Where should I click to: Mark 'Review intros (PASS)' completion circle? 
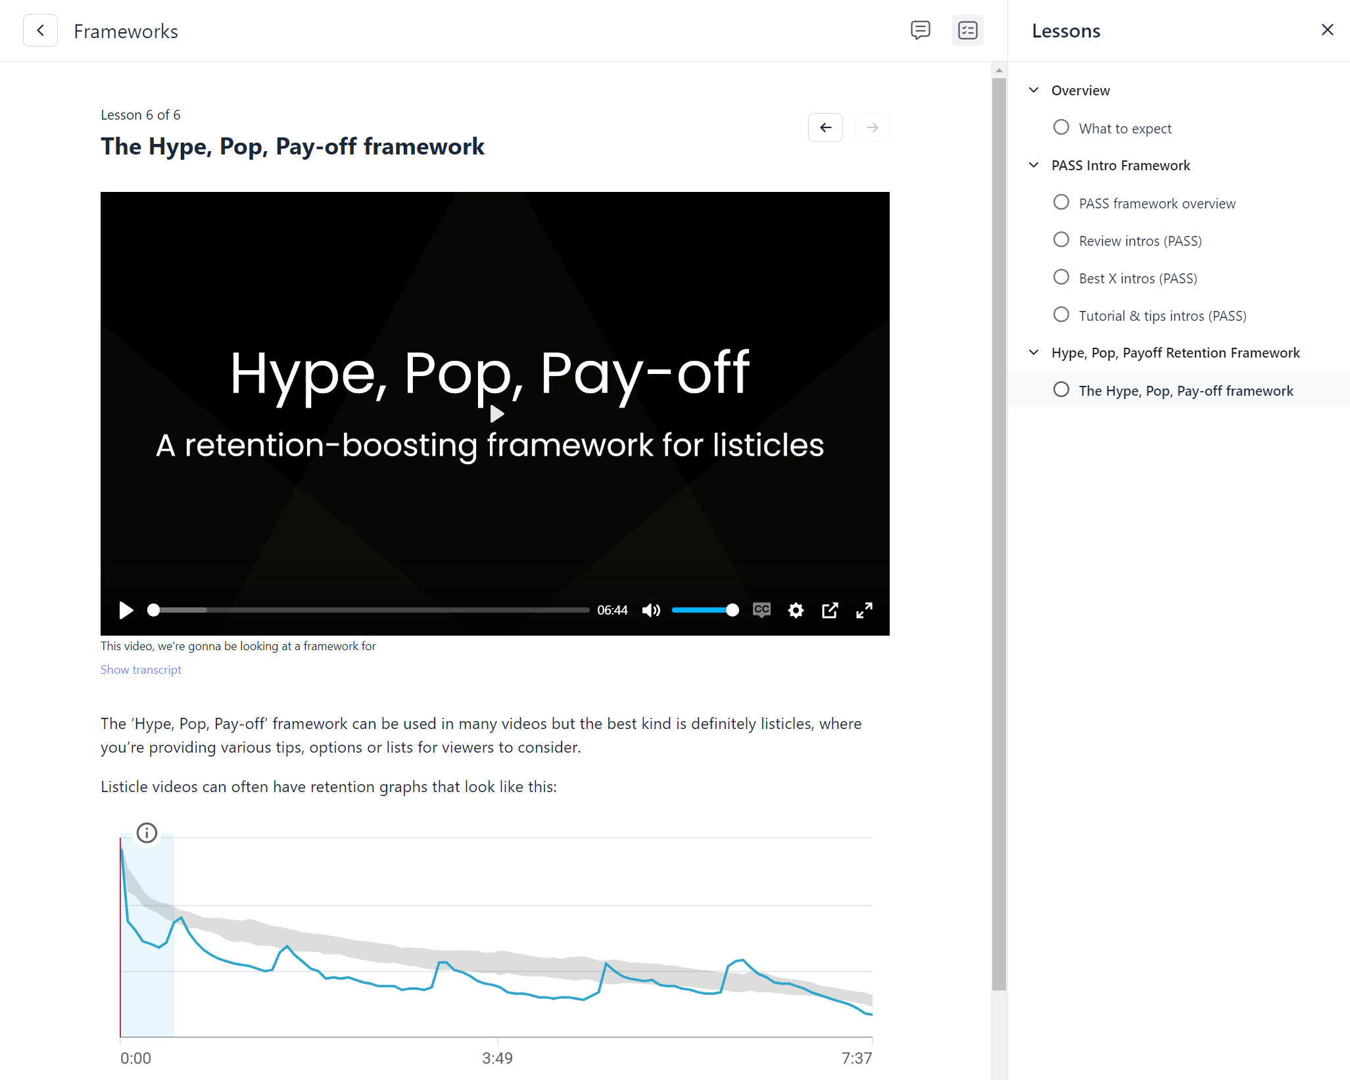point(1061,240)
